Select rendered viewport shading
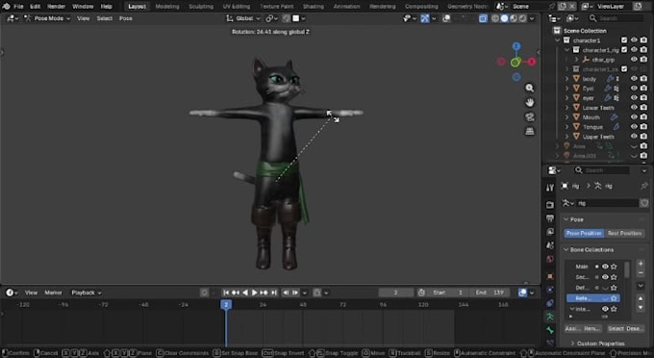Screen dimensions: 654x358 [x=522, y=18]
